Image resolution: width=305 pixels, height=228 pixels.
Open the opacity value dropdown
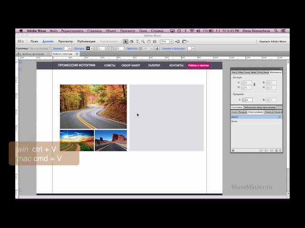coord(152,48)
